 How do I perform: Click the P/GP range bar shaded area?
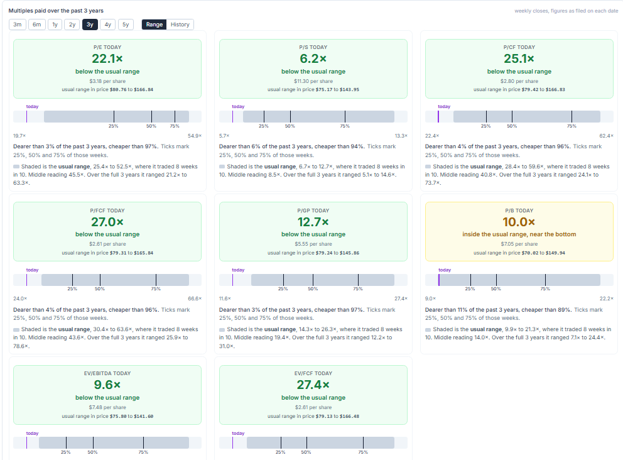[x=323, y=280]
